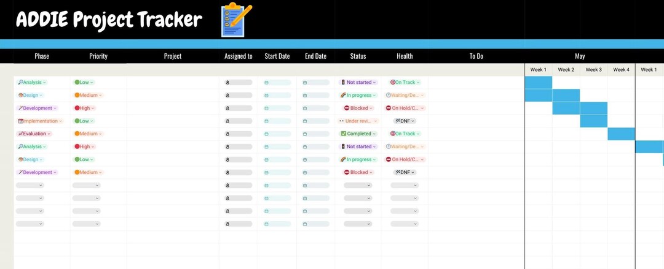
Task: Click the ADDIE Project Tracker title
Action: (109, 20)
